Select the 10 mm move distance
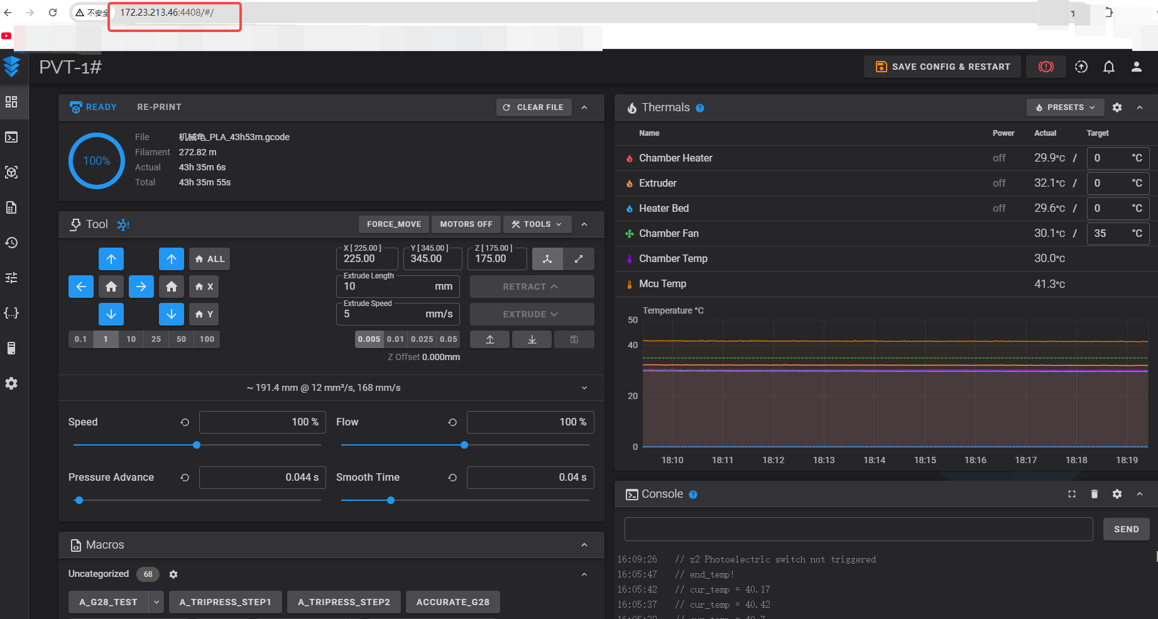This screenshot has height=619, width=1158. [131, 339]
